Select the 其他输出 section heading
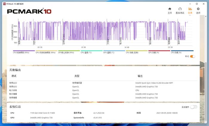209x126 pixels. [15, 70]
